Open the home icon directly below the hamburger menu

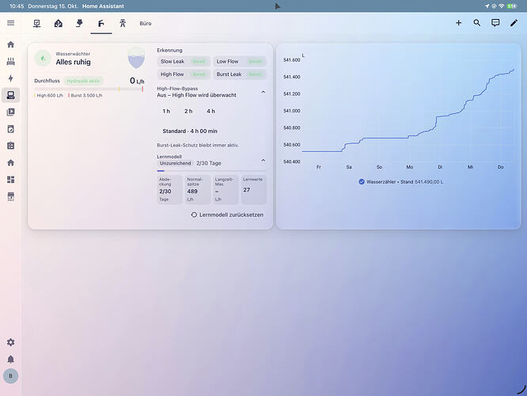tap(11, 44)
